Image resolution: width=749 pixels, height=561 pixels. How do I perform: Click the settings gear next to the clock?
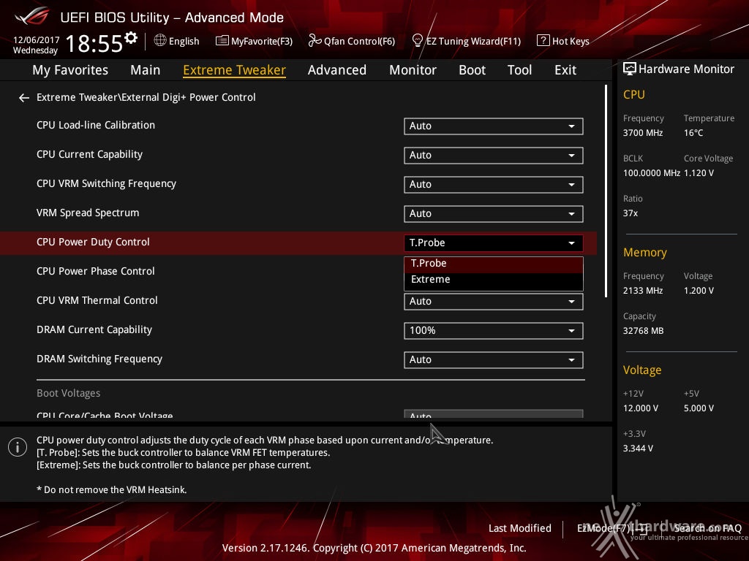coord(131,38)
